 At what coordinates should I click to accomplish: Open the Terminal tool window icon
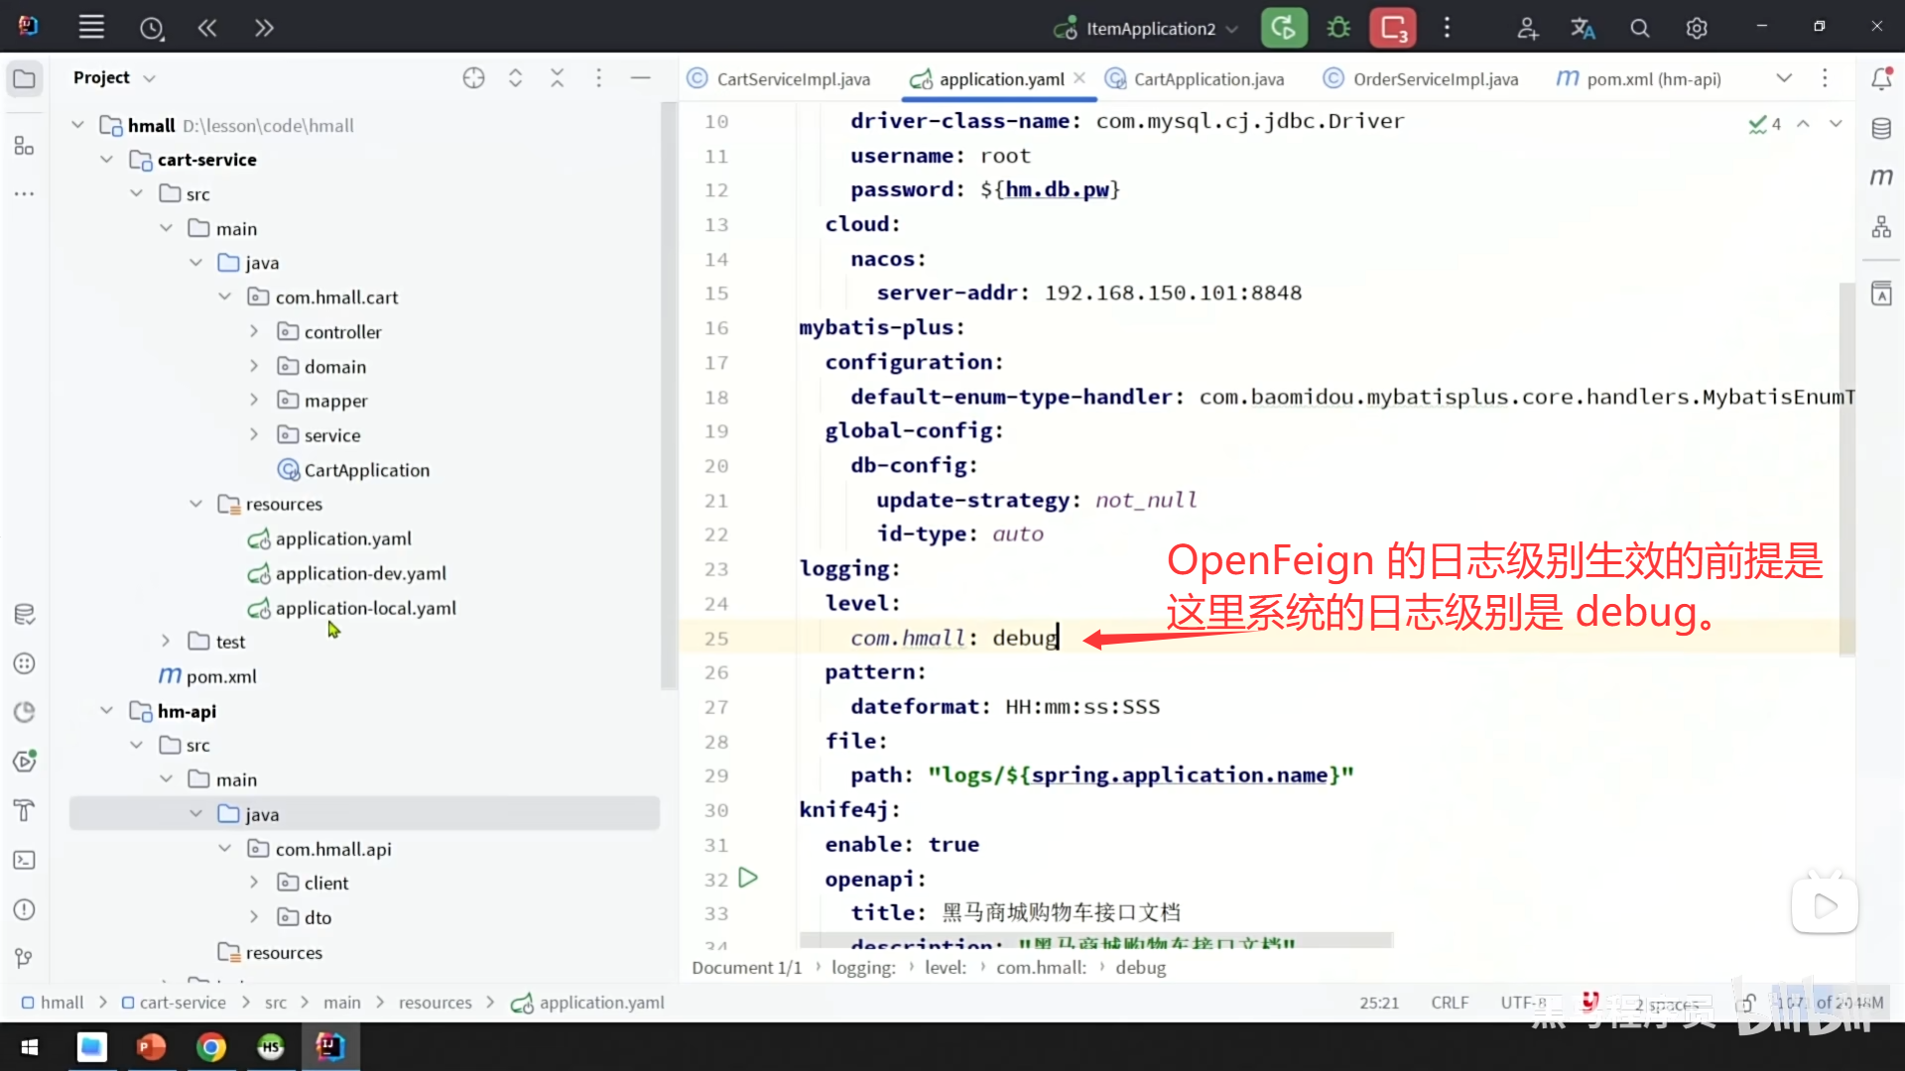pos(25,860)
